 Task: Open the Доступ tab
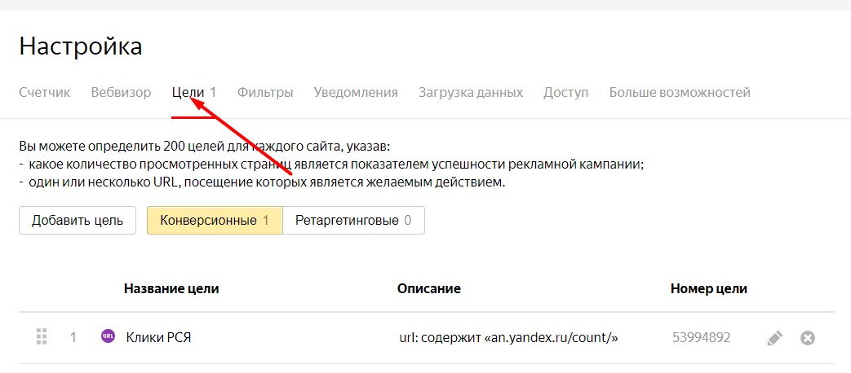tap(566, 92)
